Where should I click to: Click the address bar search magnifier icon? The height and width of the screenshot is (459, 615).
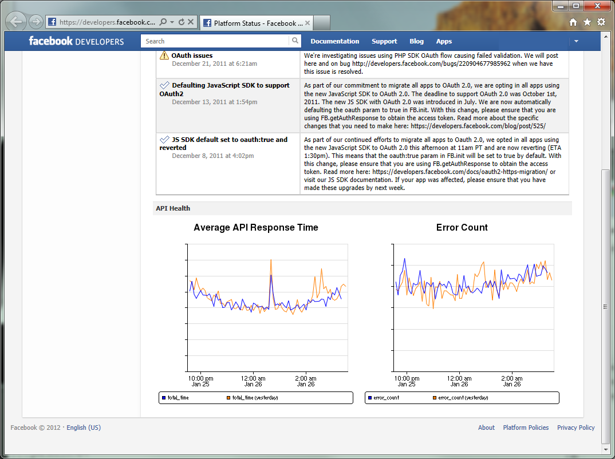pyautogui.click(x=163, y=22)
